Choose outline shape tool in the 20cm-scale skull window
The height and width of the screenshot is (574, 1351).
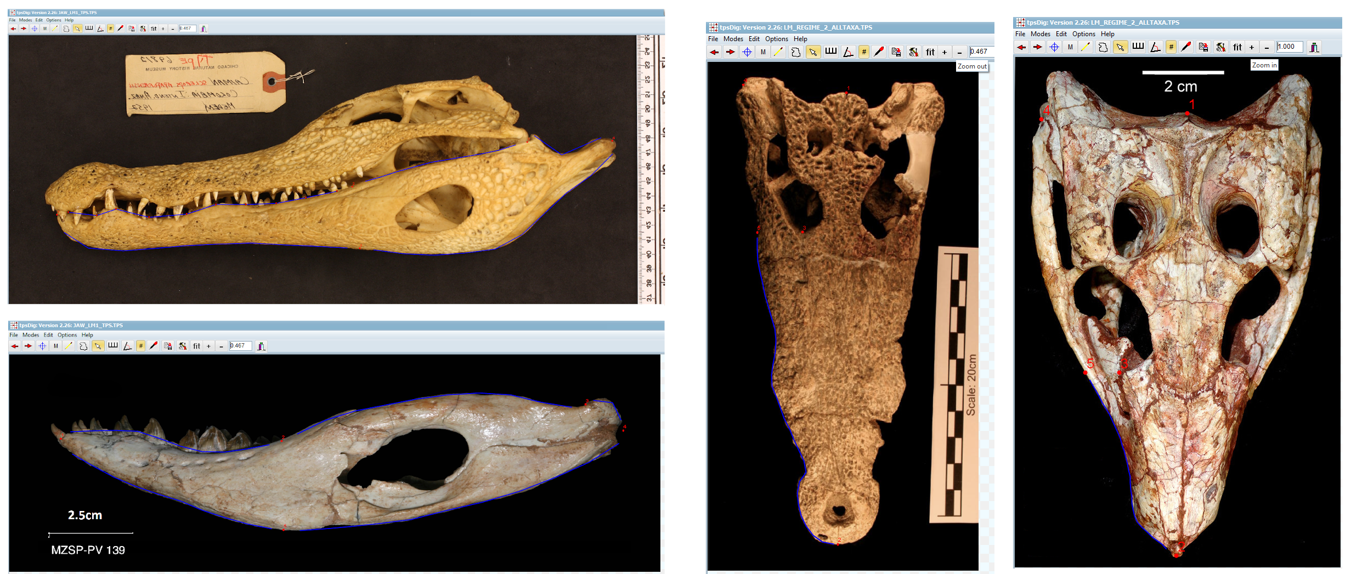[796, 52]
